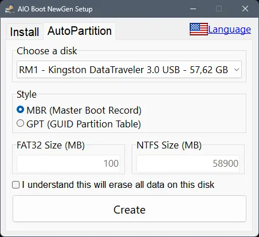The height and width of the screenshot is (237, 259).
Task: Open the Language link
Action: [229, 30]
